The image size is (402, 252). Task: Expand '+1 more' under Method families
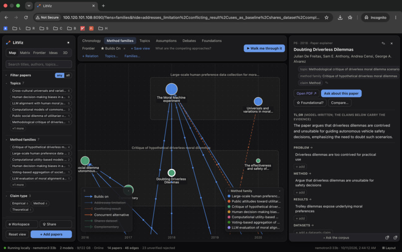point(18,185)
